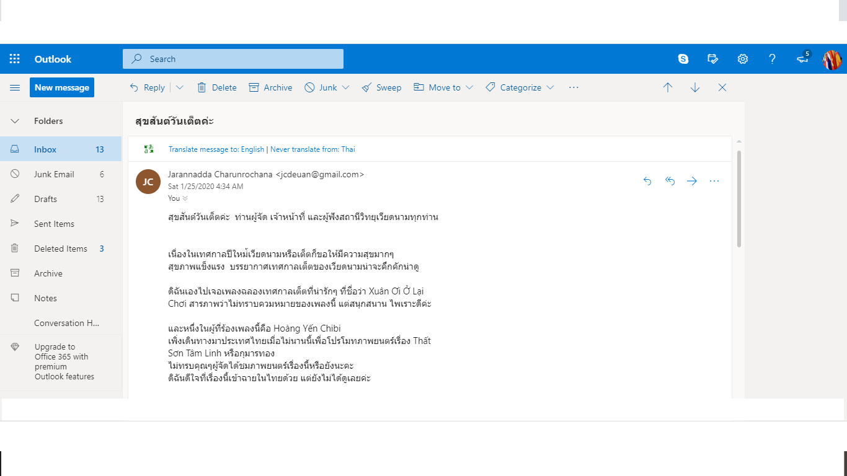Click into the Search box
This screenshot has height=476, width=847.
coord(242,59)
